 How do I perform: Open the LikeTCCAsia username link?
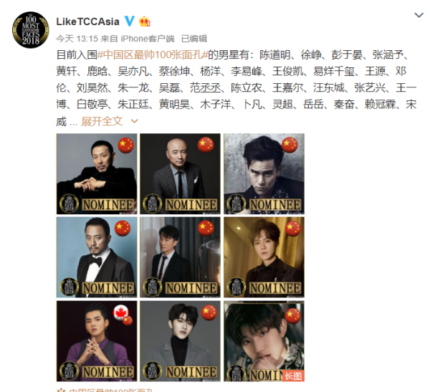point(87,21)
